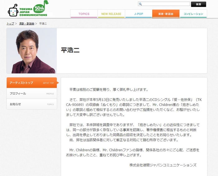The width and height of the screenshot is (218, 176).
Task: Open お知らせ in the sidebar
Action: [32, 104]
